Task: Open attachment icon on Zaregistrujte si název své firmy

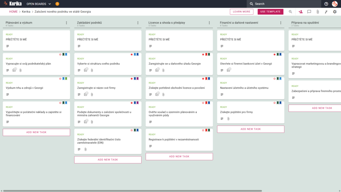Action: (x=92, y=94)
